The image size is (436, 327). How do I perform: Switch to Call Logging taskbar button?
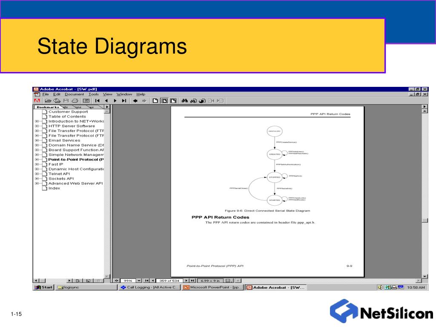150,287
